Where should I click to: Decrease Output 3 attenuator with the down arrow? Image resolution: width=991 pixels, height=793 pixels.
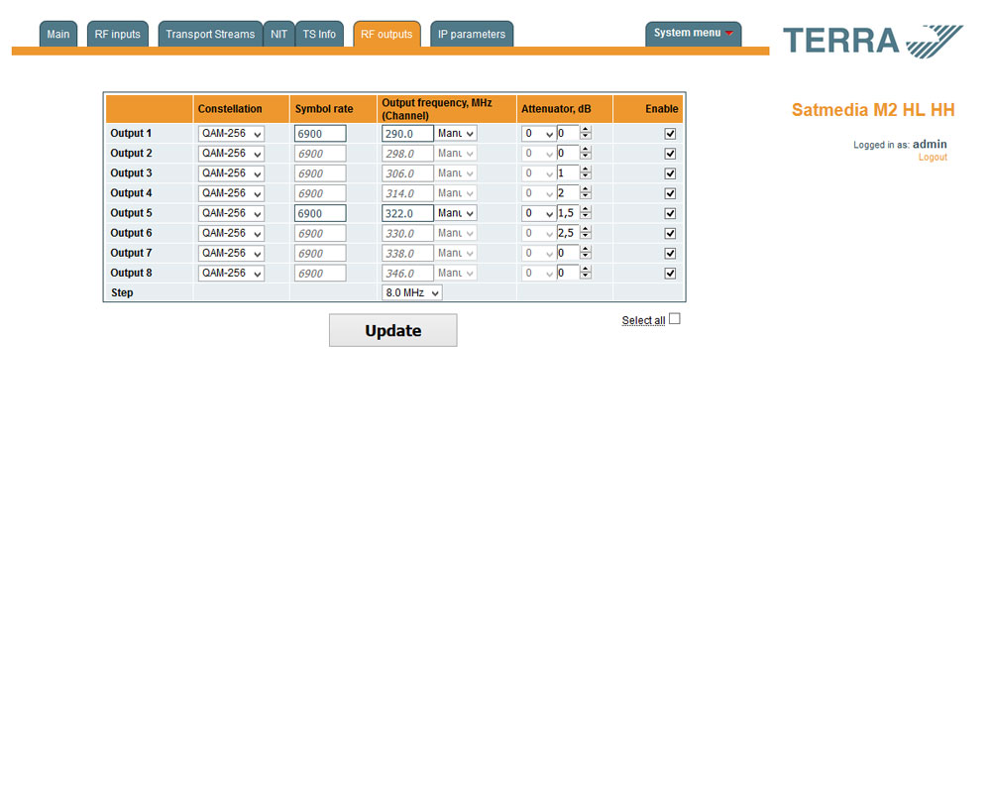(586, 176)
